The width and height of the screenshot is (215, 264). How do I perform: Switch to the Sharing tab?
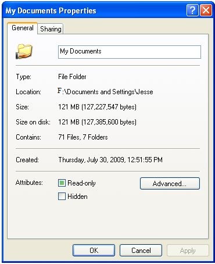[51, 29]
